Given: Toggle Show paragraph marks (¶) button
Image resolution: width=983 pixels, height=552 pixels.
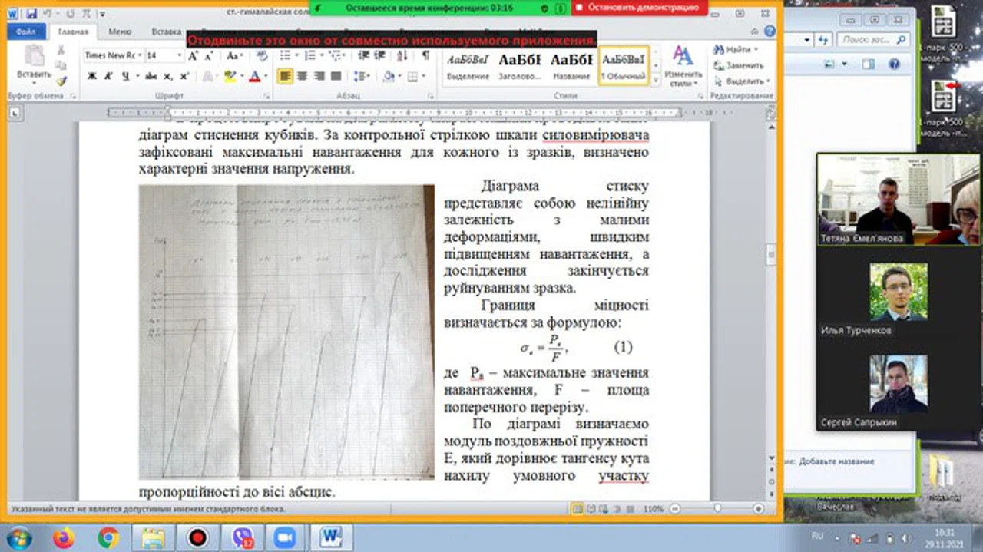Looking at the screenshot, I should point(425,55).
